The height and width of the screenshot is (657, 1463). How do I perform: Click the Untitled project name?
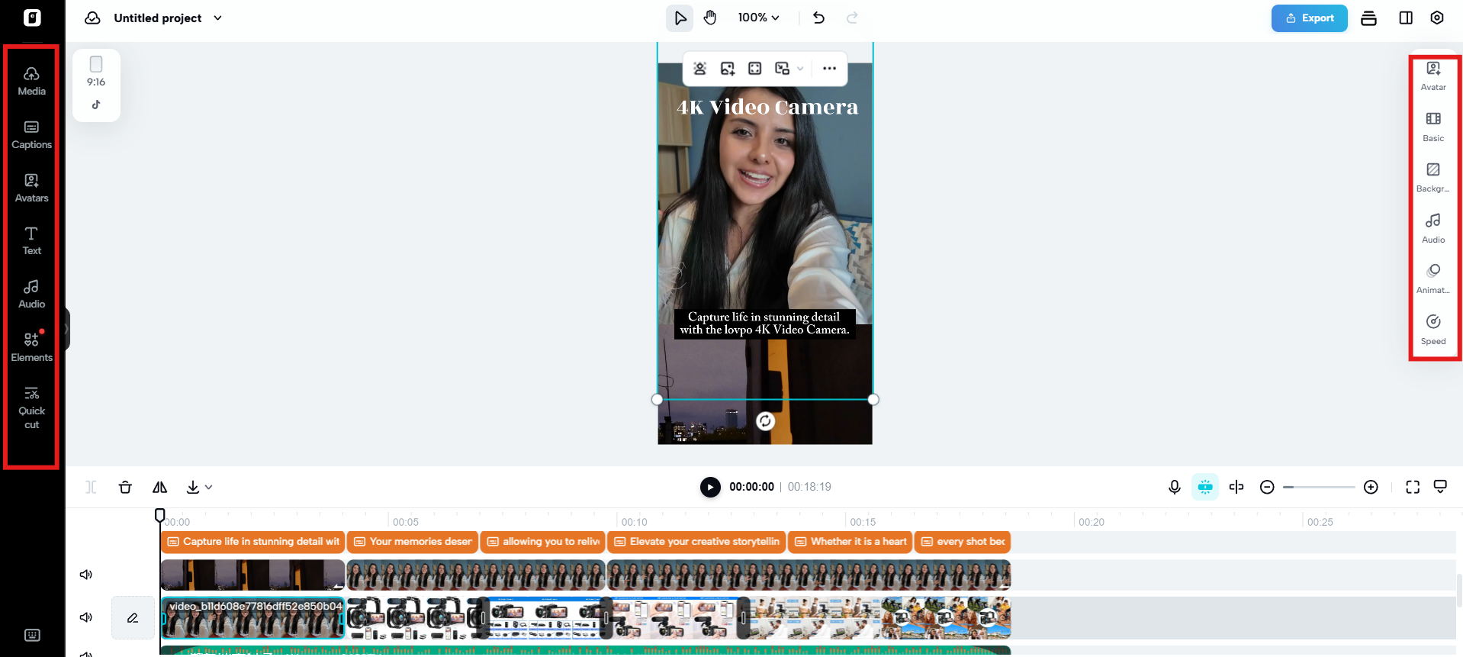pos(158,18)
